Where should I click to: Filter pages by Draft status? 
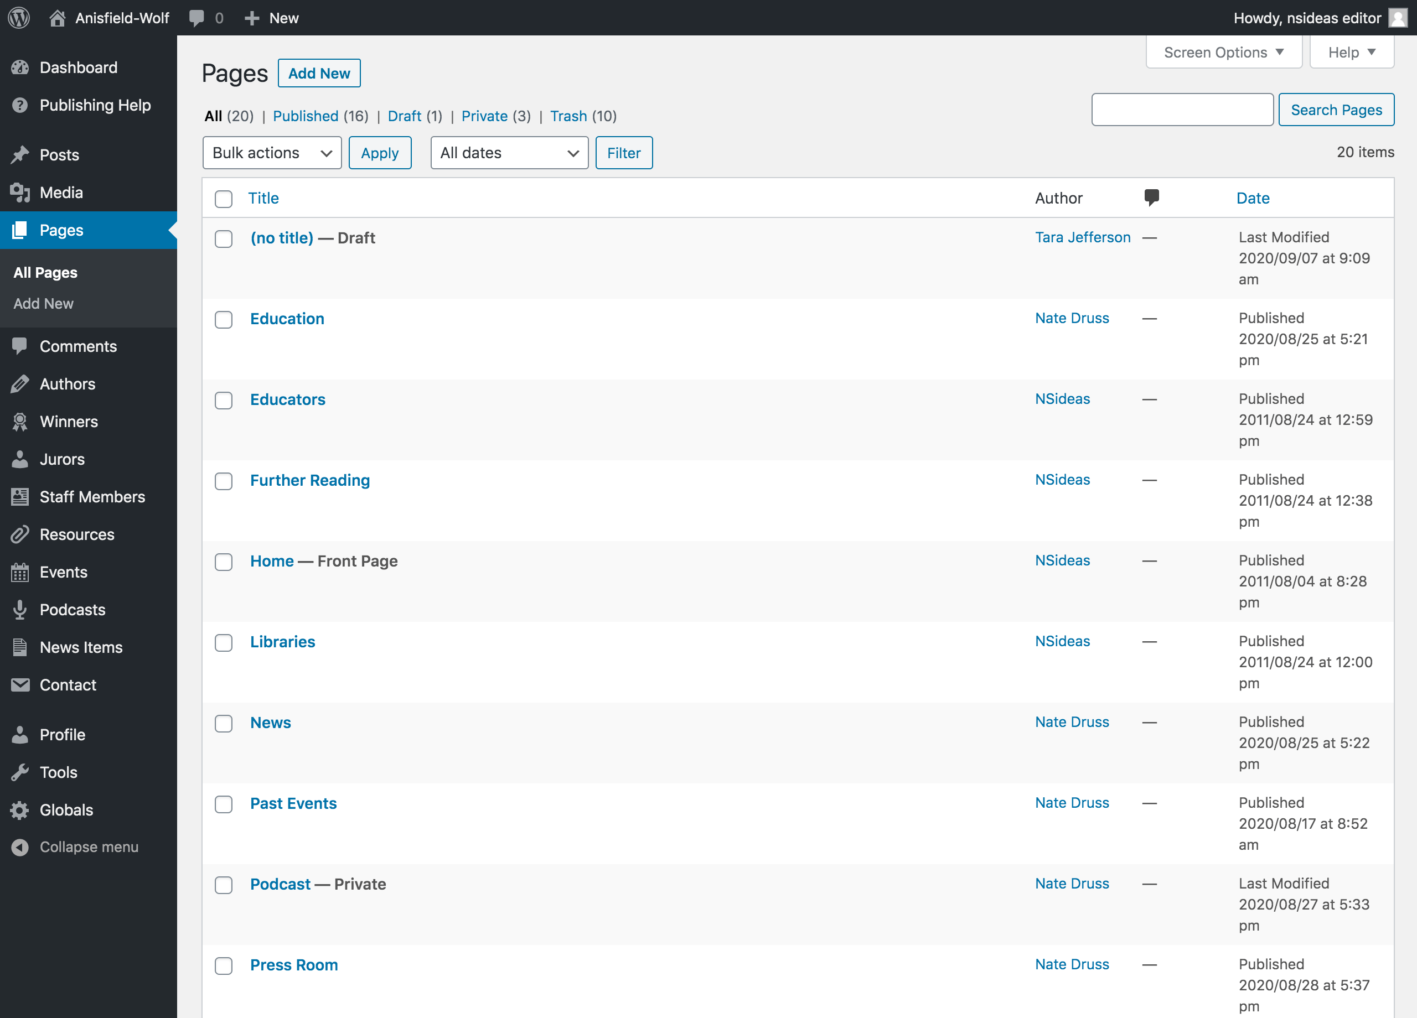click(x=404, y=116)
